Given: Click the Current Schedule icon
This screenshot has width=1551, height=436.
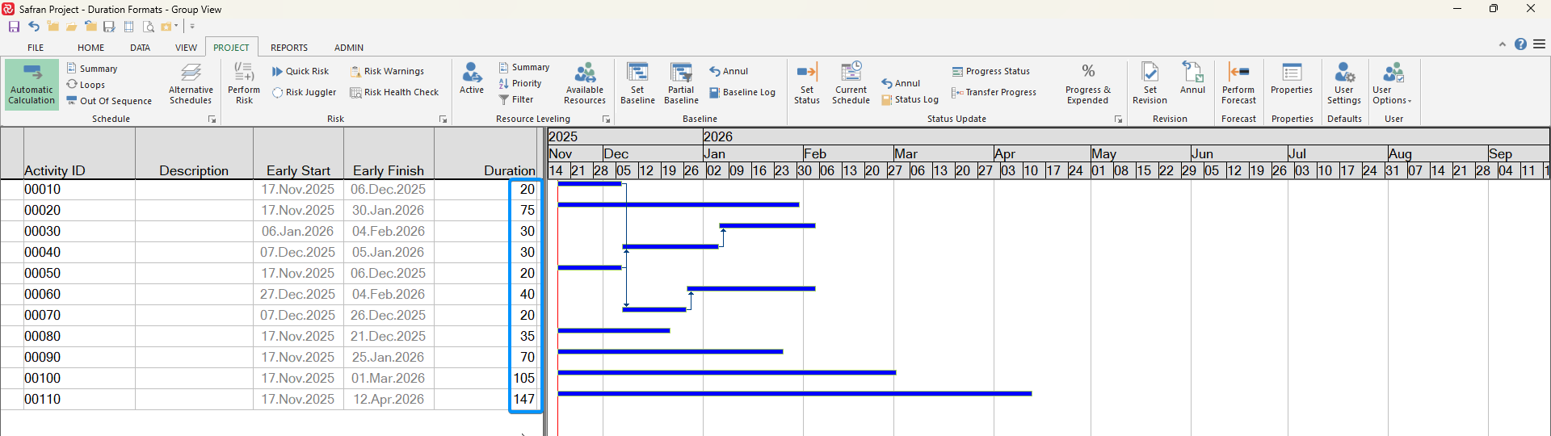Looking at the screenshot, I should (851, 84).
